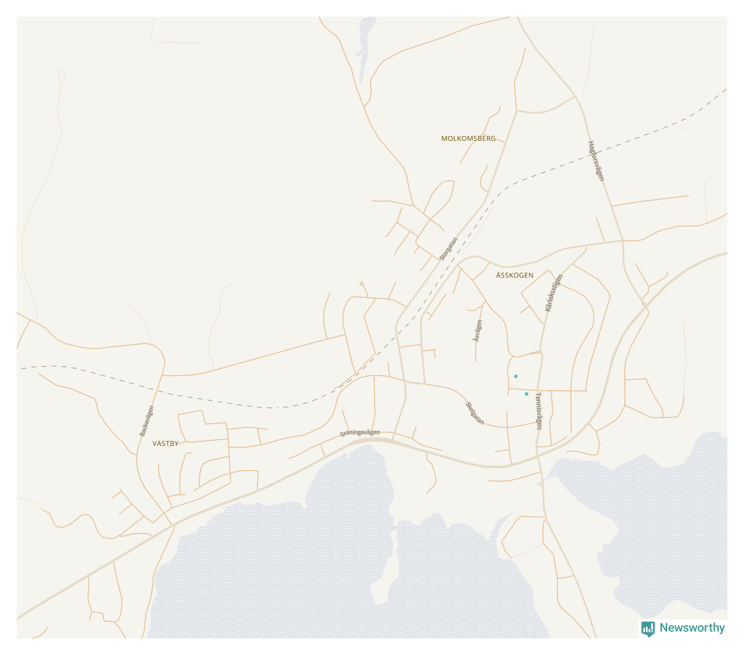744x655 pixels.
Task: Click the Kärleksstigen street label
Action: click(x=554, y=293)
